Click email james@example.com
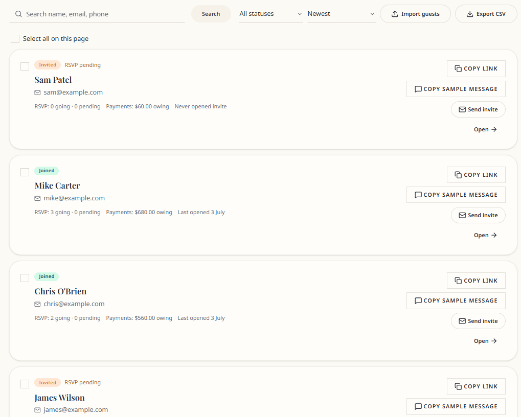The image size is (521, 417). click(76, 410)
